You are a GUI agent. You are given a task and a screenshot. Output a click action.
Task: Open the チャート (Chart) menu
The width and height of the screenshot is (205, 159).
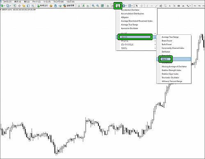point(36,2)
